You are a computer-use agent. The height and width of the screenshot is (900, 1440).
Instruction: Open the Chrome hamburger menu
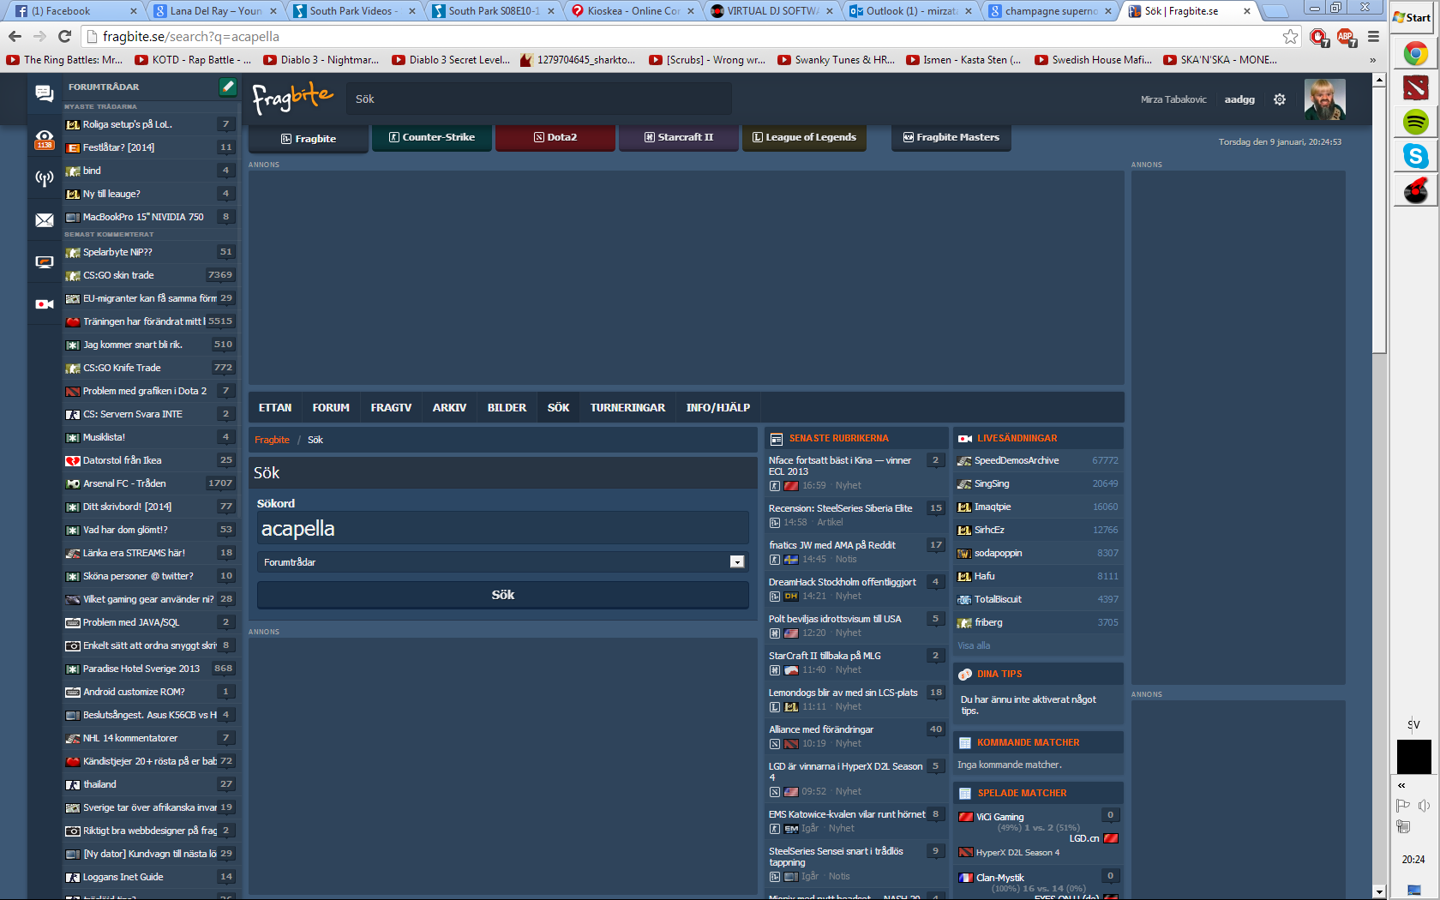coord(1373,36)
